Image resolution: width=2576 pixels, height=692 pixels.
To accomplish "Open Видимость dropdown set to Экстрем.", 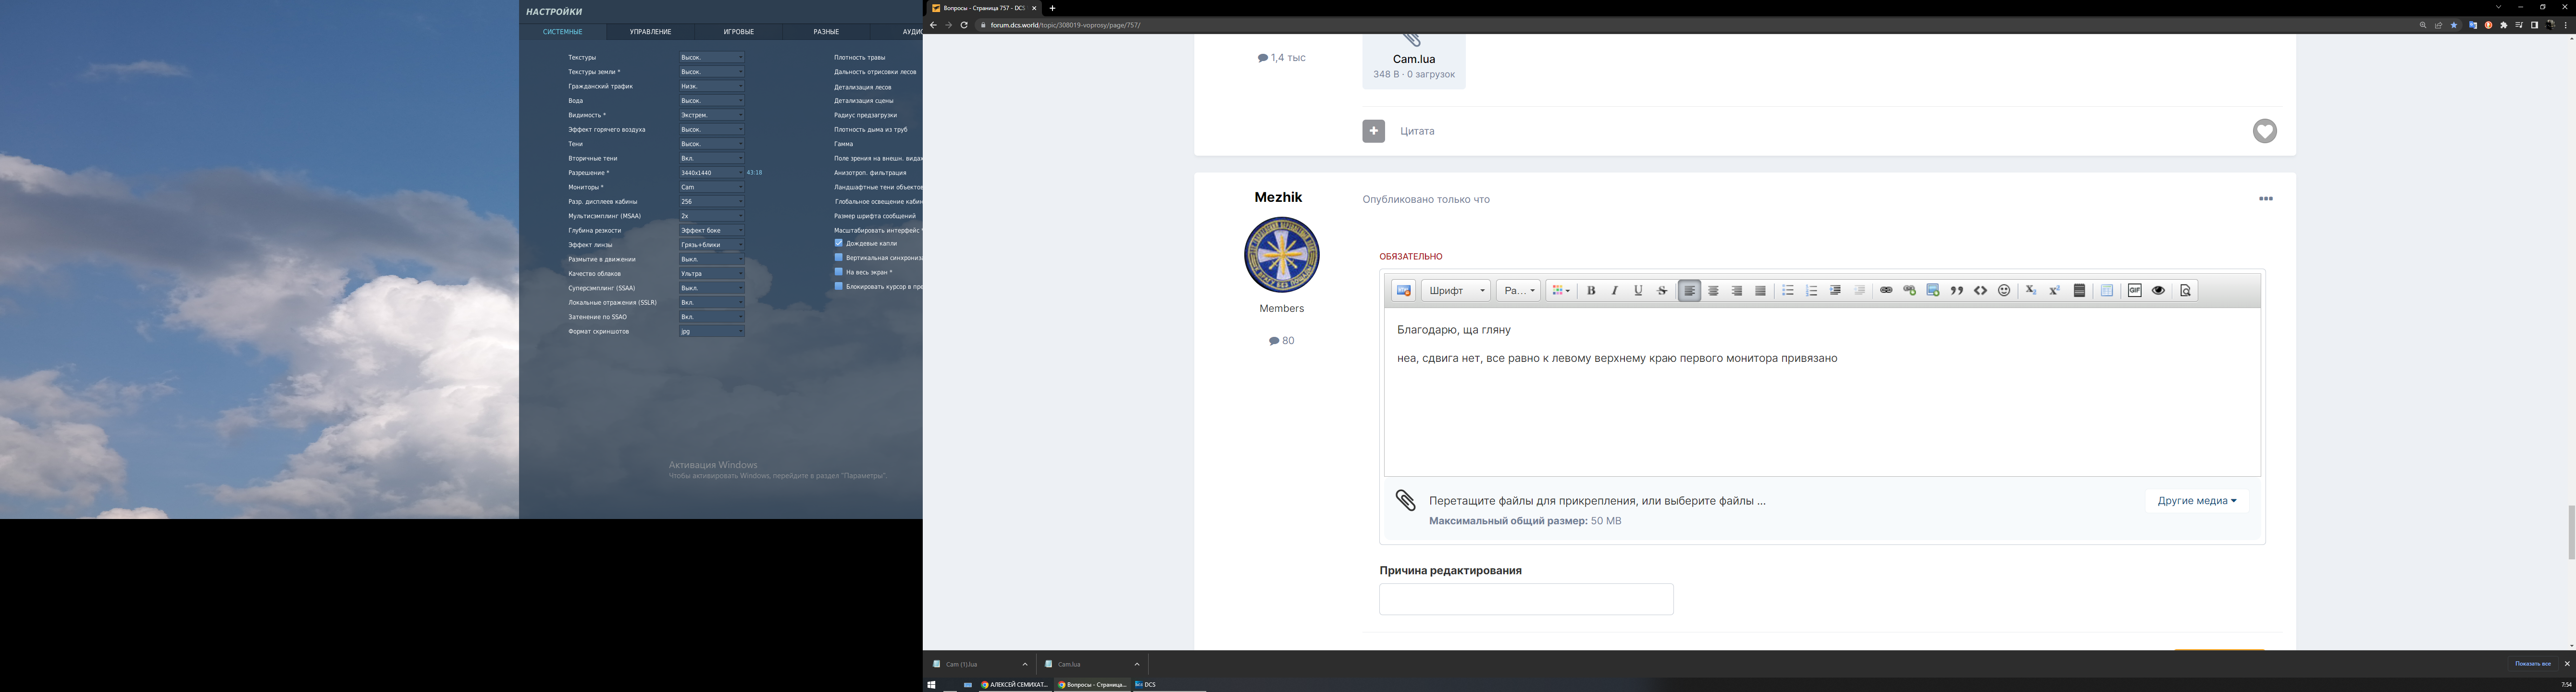I will 712,115.
